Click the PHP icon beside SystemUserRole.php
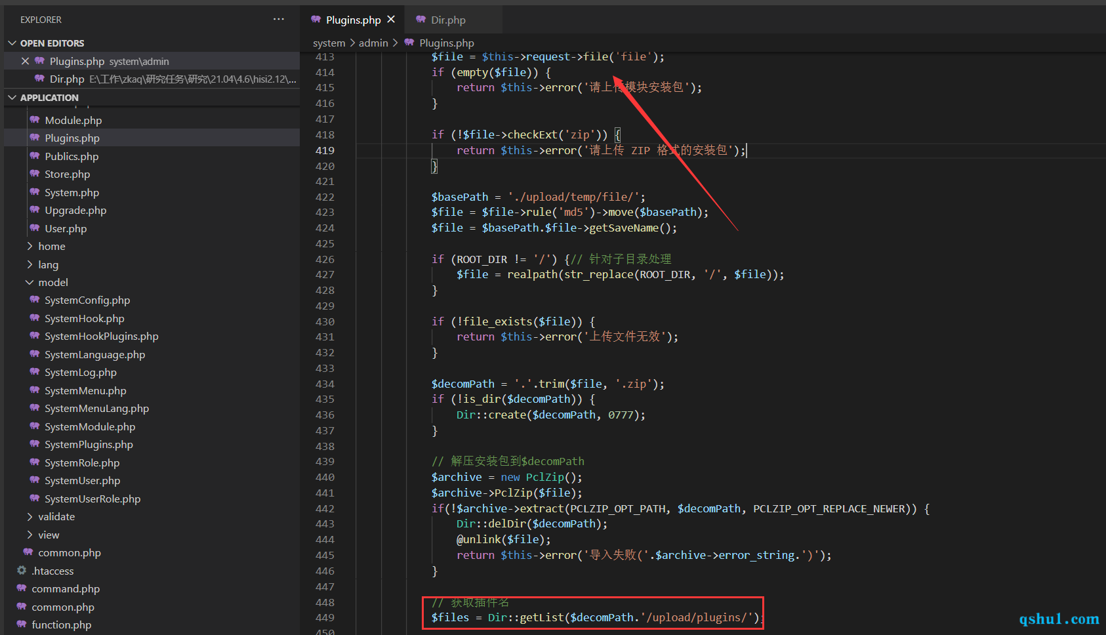 pyautogui.click(x=35, y=499)
